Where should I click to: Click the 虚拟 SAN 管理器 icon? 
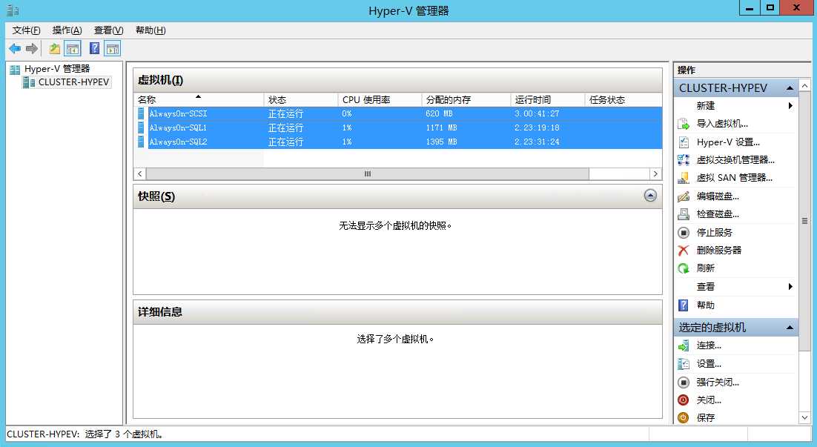[683, 178]
